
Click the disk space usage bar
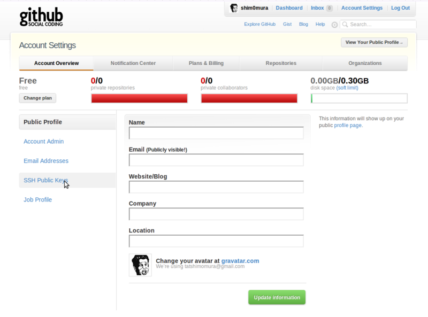click(x=359, y=98)
